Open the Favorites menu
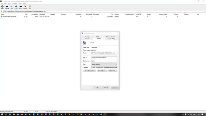This screenshot has height=116, width=206. click(14, 4)
